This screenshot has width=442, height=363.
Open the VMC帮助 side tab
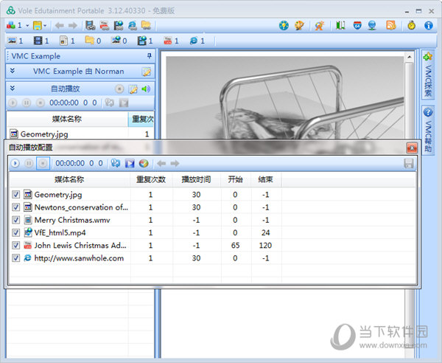[428, 131]
